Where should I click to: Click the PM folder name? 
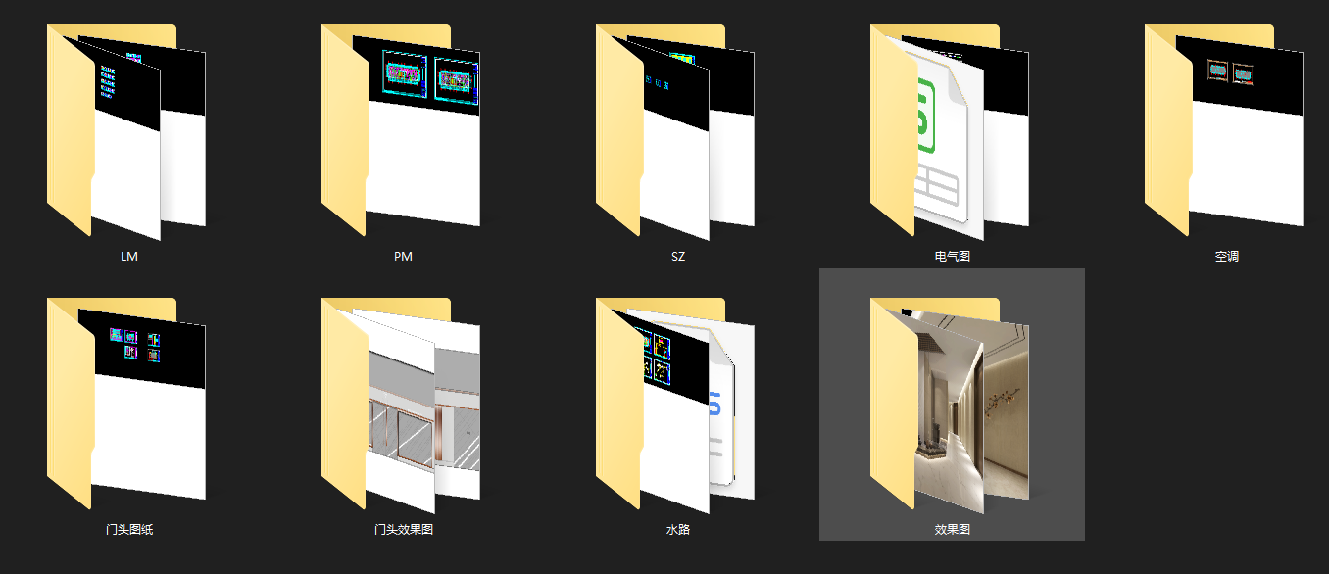coord(403,257)
